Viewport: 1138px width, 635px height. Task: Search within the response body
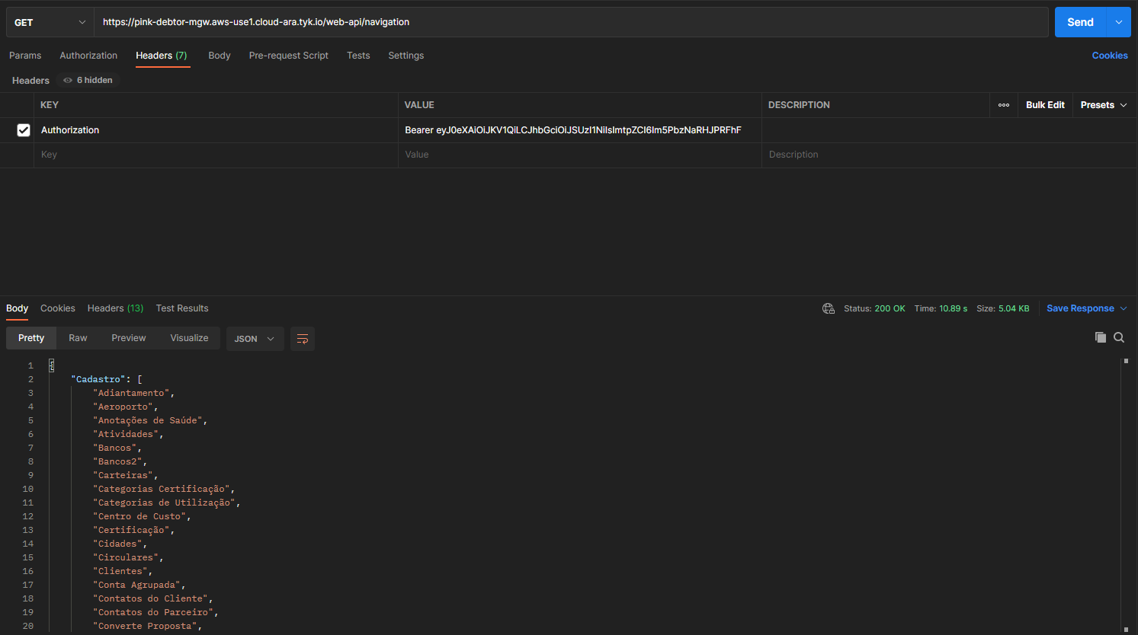(x=1118, y=337)
